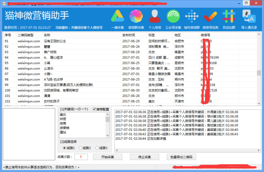Viewport: 264px width, 172px height.
Task: Click the 开始采集 button
Action: (x=107, y=157)
